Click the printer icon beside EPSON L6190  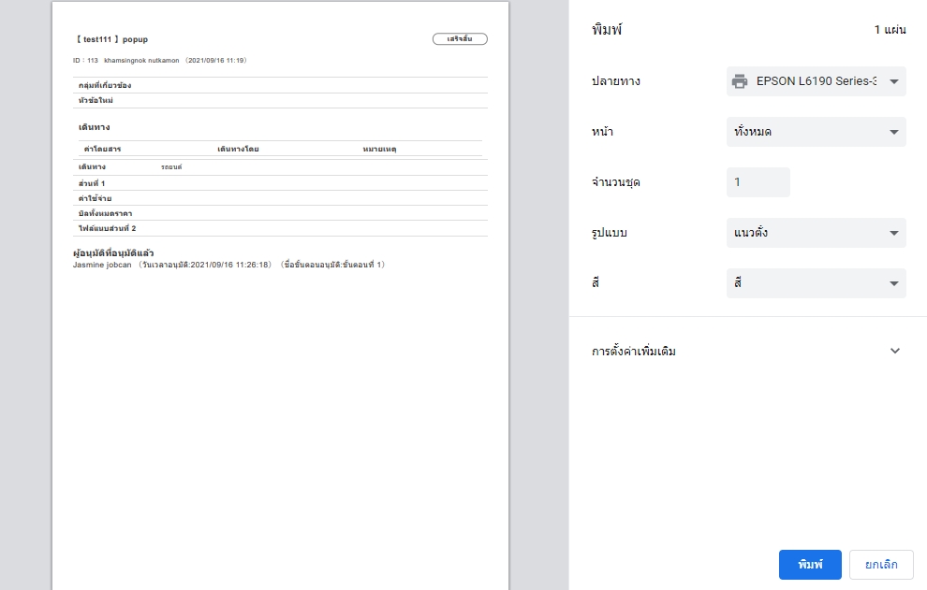point(740,81)
